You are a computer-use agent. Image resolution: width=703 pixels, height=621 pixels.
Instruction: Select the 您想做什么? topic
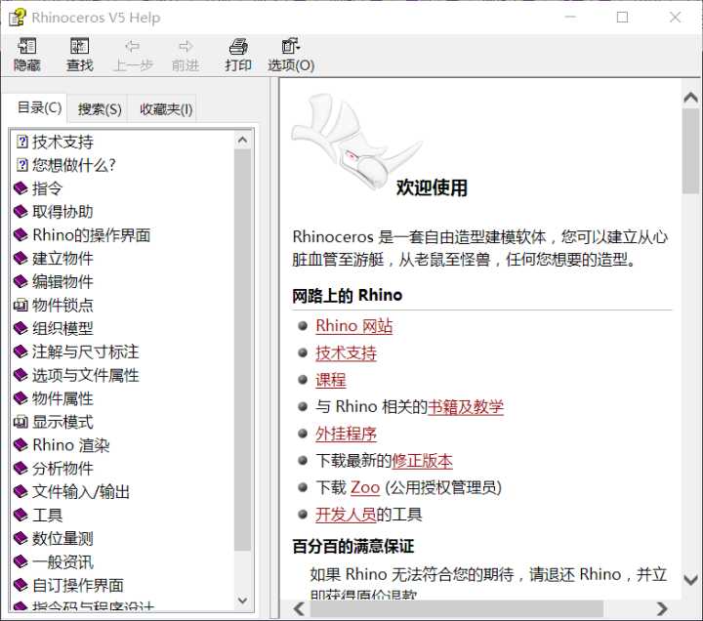click(x=74, y=165)
